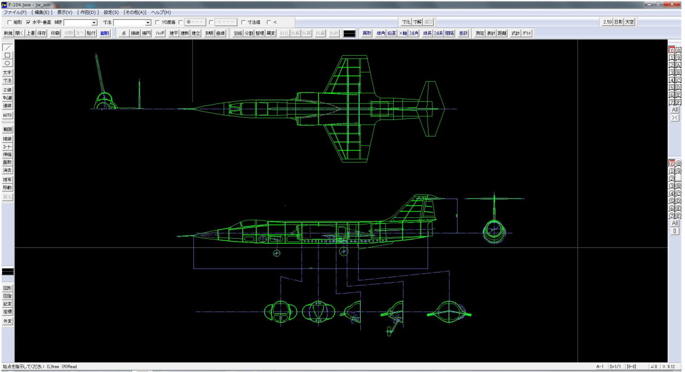Activate the 消去 erase tool

pyautogui.click(x=7, y=170)
